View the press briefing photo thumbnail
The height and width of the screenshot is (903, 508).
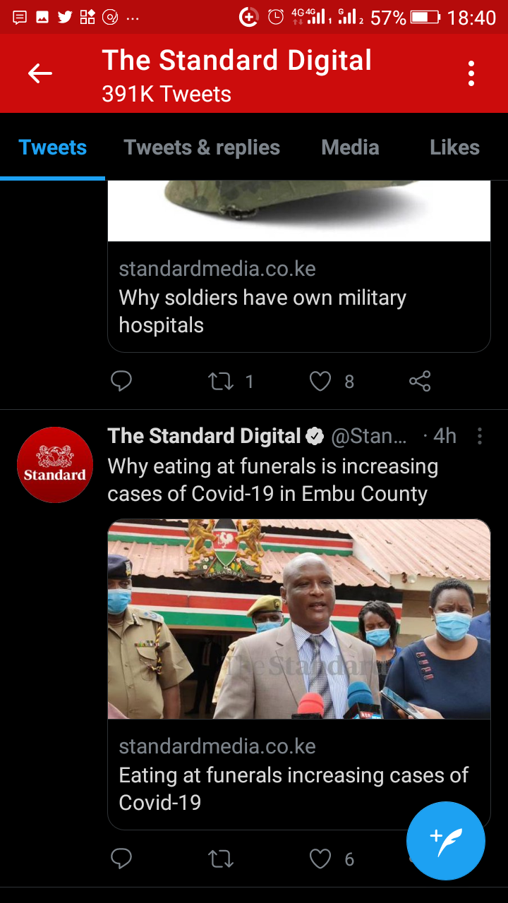(299, 619)
